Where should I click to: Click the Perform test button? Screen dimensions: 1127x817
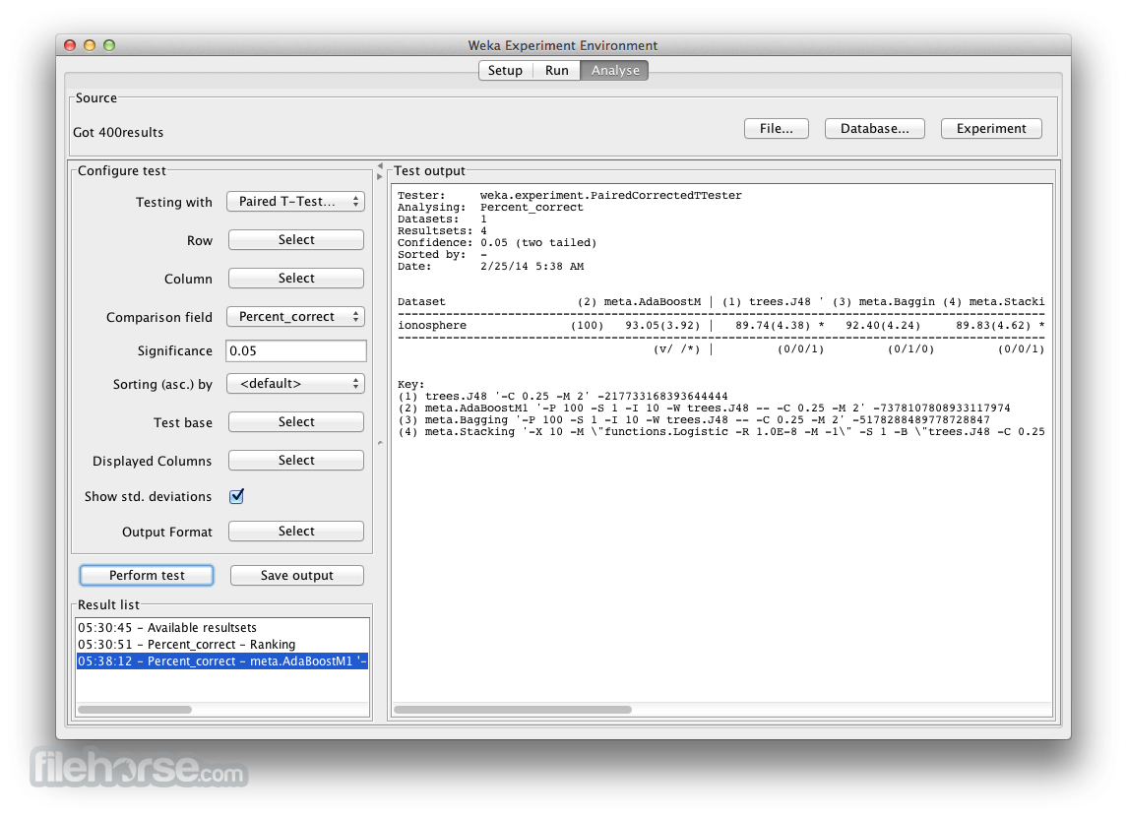(x=147, y=576)
